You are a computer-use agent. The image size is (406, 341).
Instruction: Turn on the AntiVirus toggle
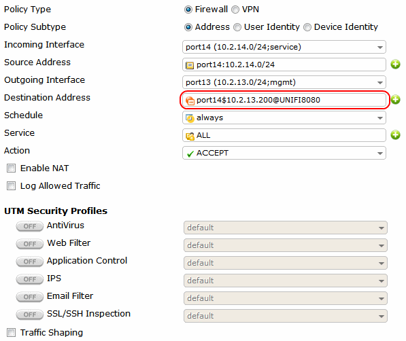click(x=29, y=226)
